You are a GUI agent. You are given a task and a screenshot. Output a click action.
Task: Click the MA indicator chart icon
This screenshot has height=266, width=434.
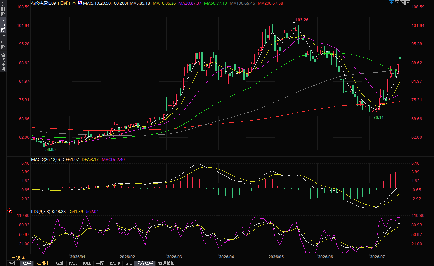(x=80, y=3)
